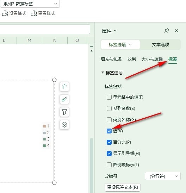Select column M header
Screen dimensions: 186x193
coord(29,40)
